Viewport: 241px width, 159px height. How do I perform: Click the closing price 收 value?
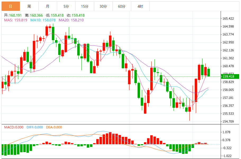78,15
